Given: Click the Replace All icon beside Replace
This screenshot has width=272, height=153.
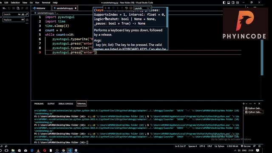Looking at the screenshot, I should point(27,20).
